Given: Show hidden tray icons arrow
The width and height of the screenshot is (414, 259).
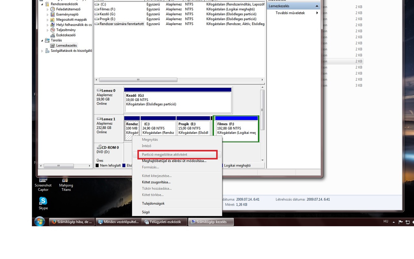Looking at the screenshot, I should [394, 222].
